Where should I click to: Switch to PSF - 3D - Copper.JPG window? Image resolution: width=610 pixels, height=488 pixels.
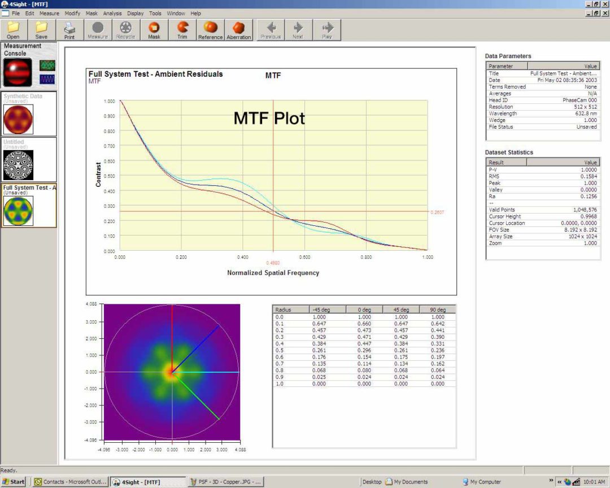(x=225, y=481)
